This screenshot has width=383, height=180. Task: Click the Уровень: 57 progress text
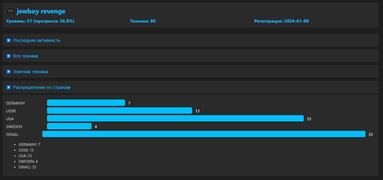(x=40, y=21)
